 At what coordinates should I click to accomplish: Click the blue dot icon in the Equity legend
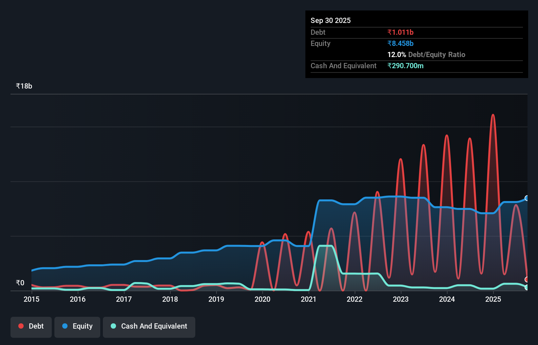pos(64,326)
